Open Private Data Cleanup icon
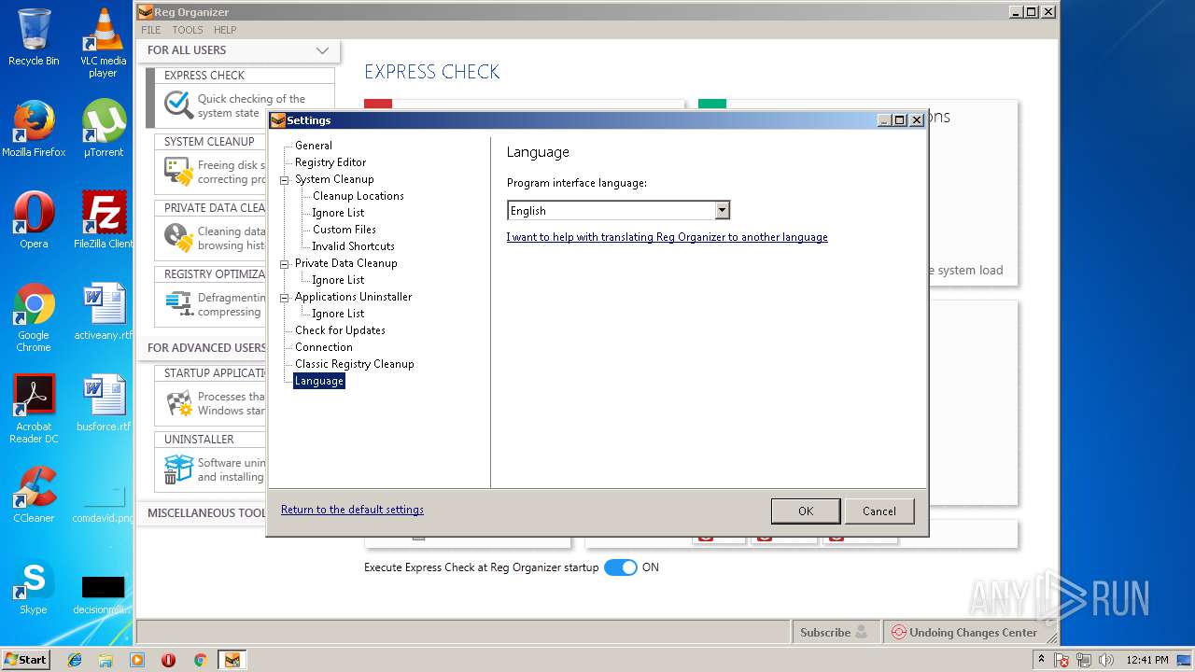This screenshot has width=1195, height=672. 178,238
